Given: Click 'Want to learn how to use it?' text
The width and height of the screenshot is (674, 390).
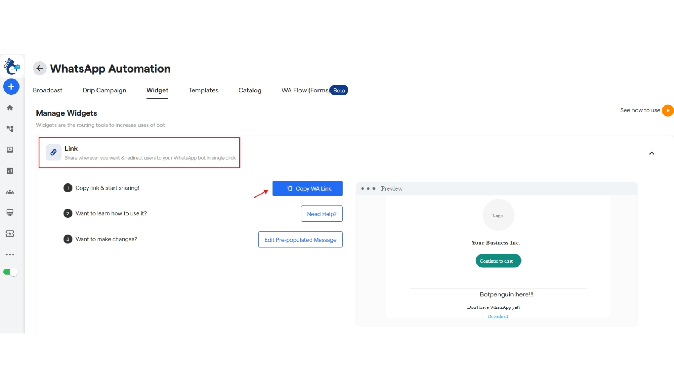Looking at the screenshot, I should point(111,213).
